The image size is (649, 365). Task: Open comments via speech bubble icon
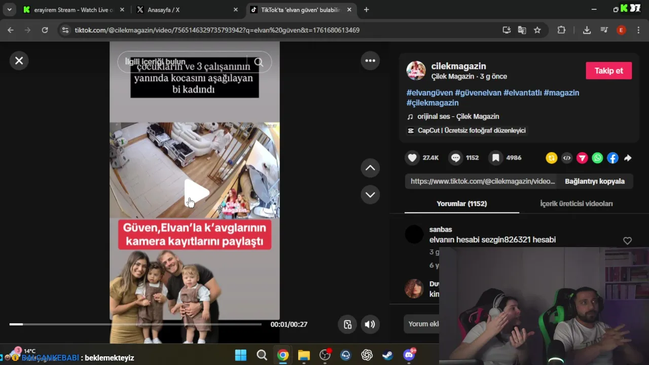(x=455, y=158)
